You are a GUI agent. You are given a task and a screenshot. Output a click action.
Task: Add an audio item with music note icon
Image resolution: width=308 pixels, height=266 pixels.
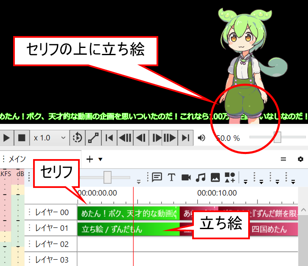pos(201,177)
